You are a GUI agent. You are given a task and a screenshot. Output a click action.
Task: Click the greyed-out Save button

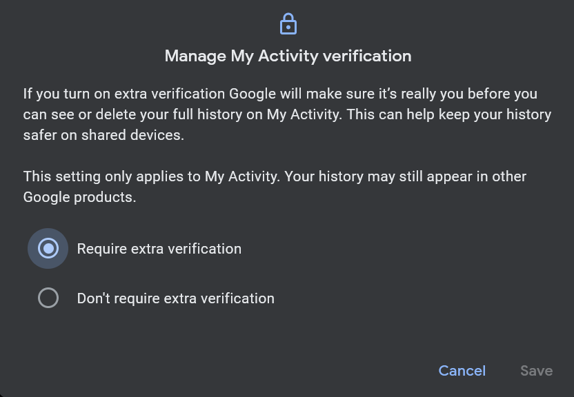[x=537, y=371]
